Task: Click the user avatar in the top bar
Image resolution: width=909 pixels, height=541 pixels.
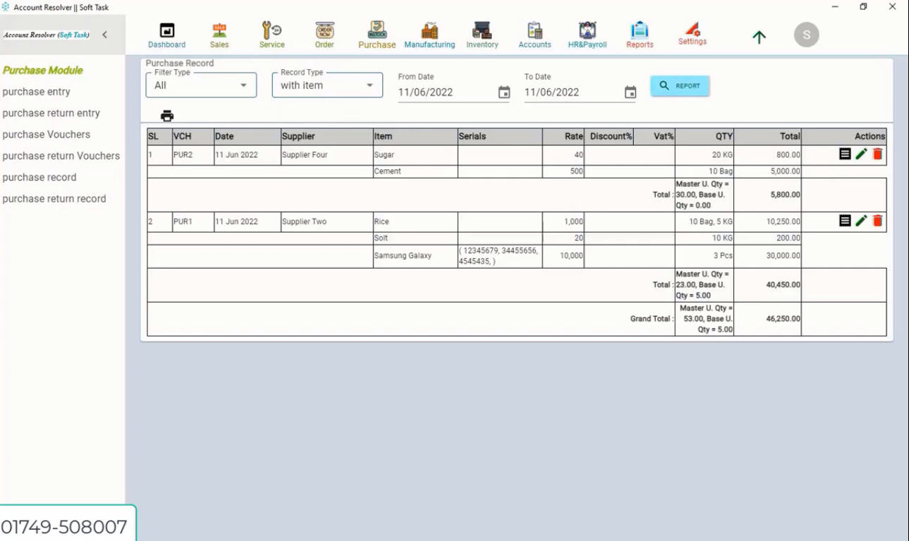Action: point(805,34)
